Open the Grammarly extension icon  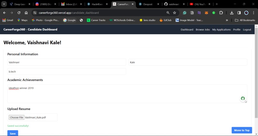point(185,13)
